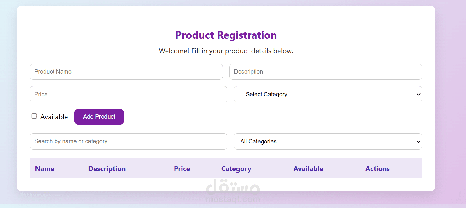Screen dimensions: 466x208
Task: Open the Select Category dropdown
Action: [x=328, y=94]
